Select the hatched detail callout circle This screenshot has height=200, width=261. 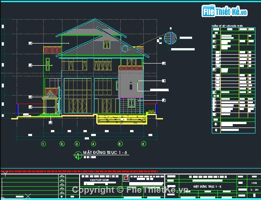pyautogui.click(x=170, y=38)
